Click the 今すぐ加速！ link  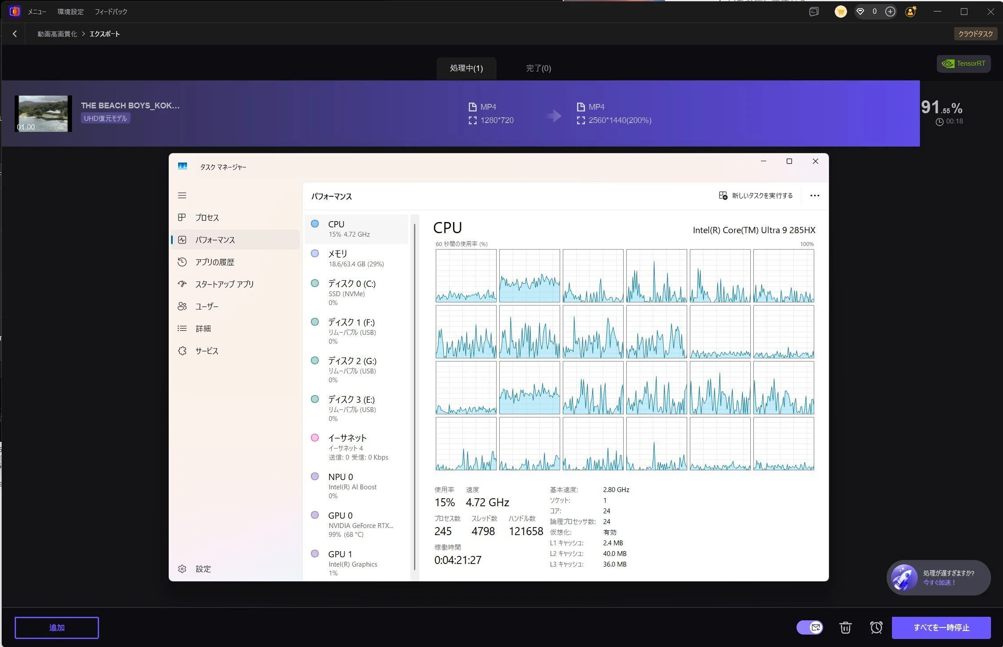pyautogui.click(x=939, y=583)
